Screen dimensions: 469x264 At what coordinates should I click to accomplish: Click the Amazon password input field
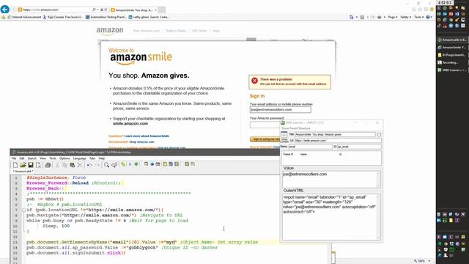click(265, 125)
